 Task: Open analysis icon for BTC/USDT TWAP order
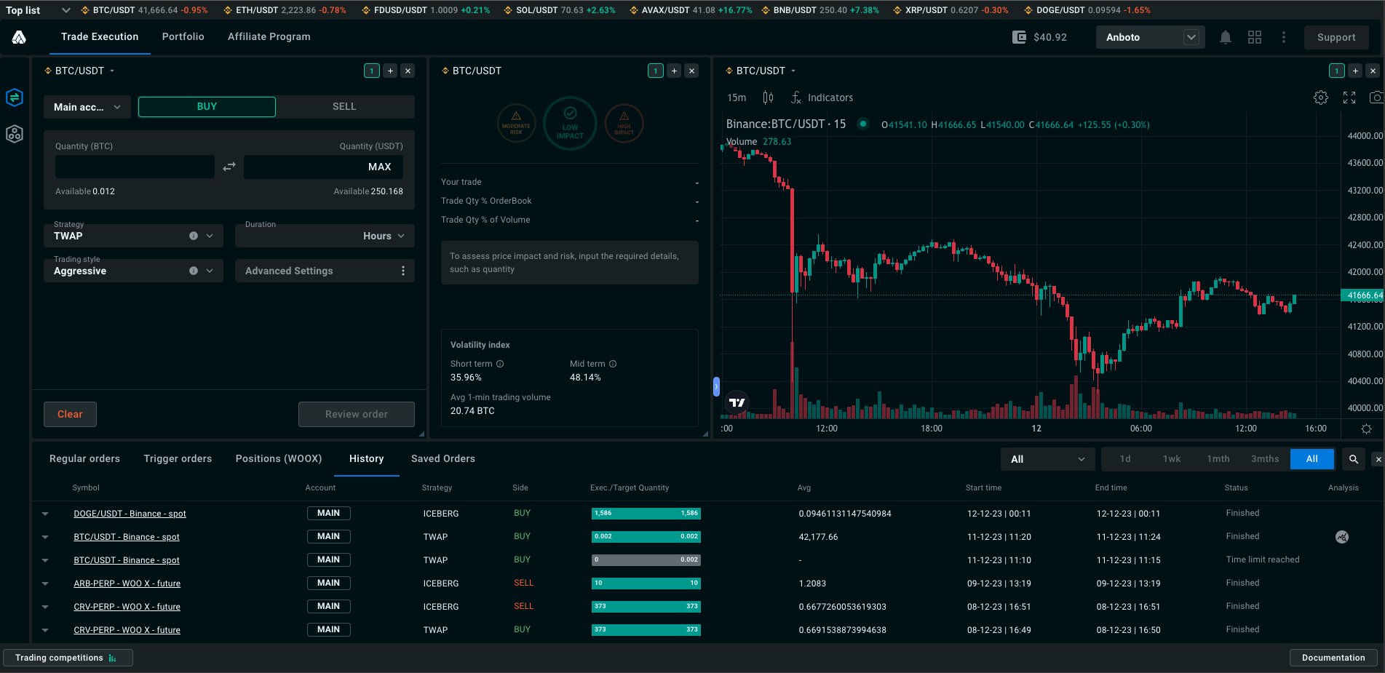[1342, 537]
